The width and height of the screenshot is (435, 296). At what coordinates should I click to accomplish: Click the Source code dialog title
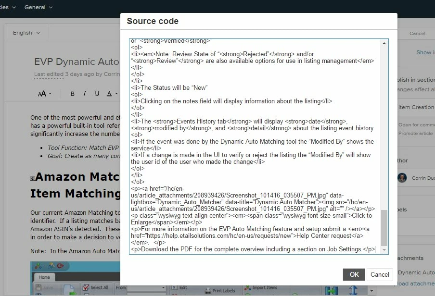[153, 21]
